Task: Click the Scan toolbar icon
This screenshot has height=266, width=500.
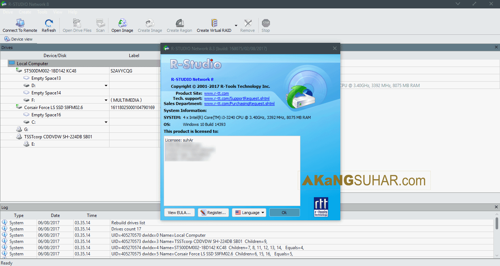Action: [x=100, y=23]
